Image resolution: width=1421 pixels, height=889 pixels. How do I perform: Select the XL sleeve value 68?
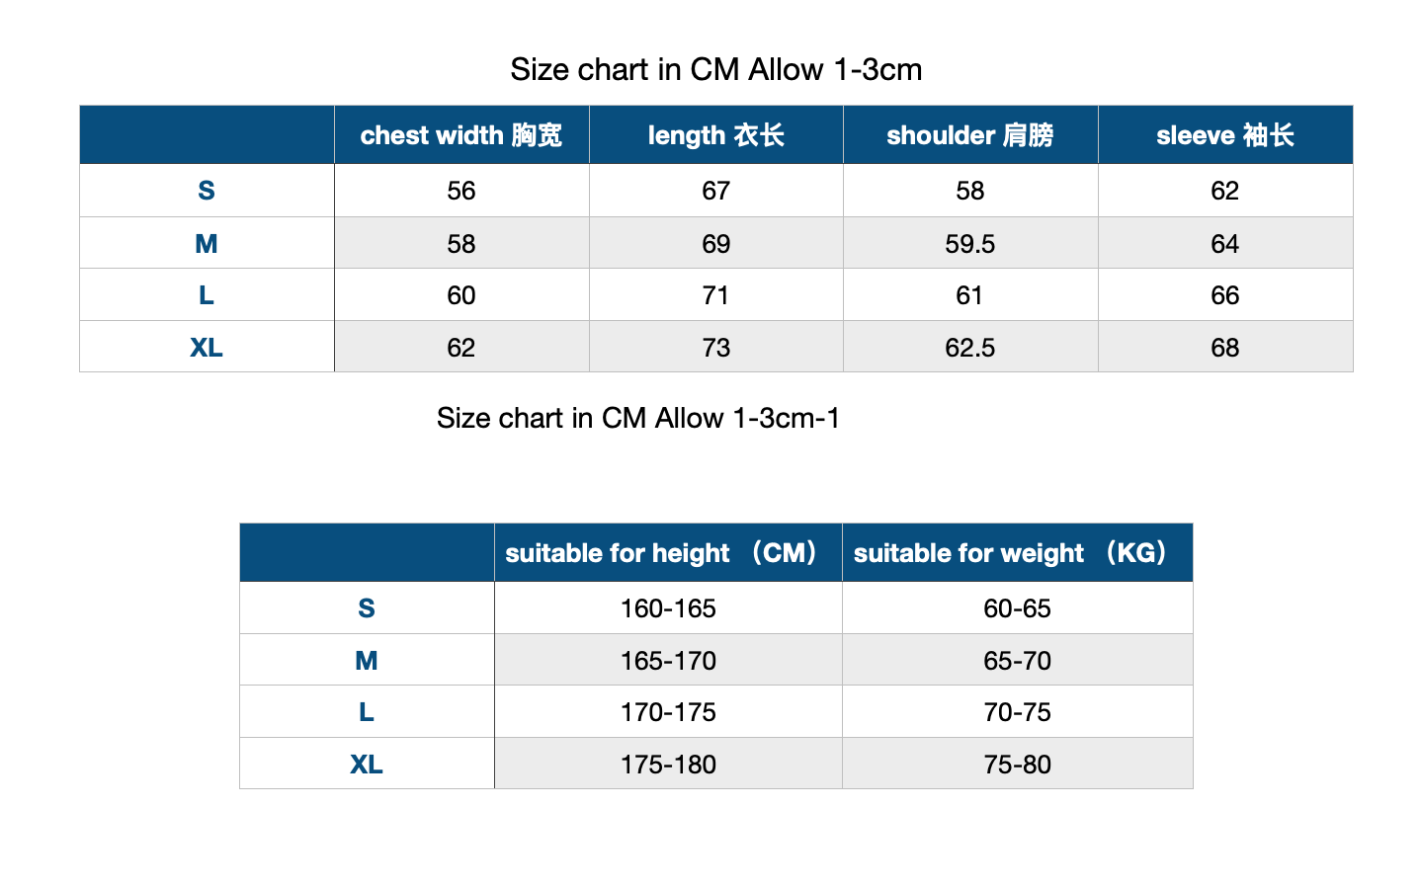pyautogui.click(x=1224, y=348)
